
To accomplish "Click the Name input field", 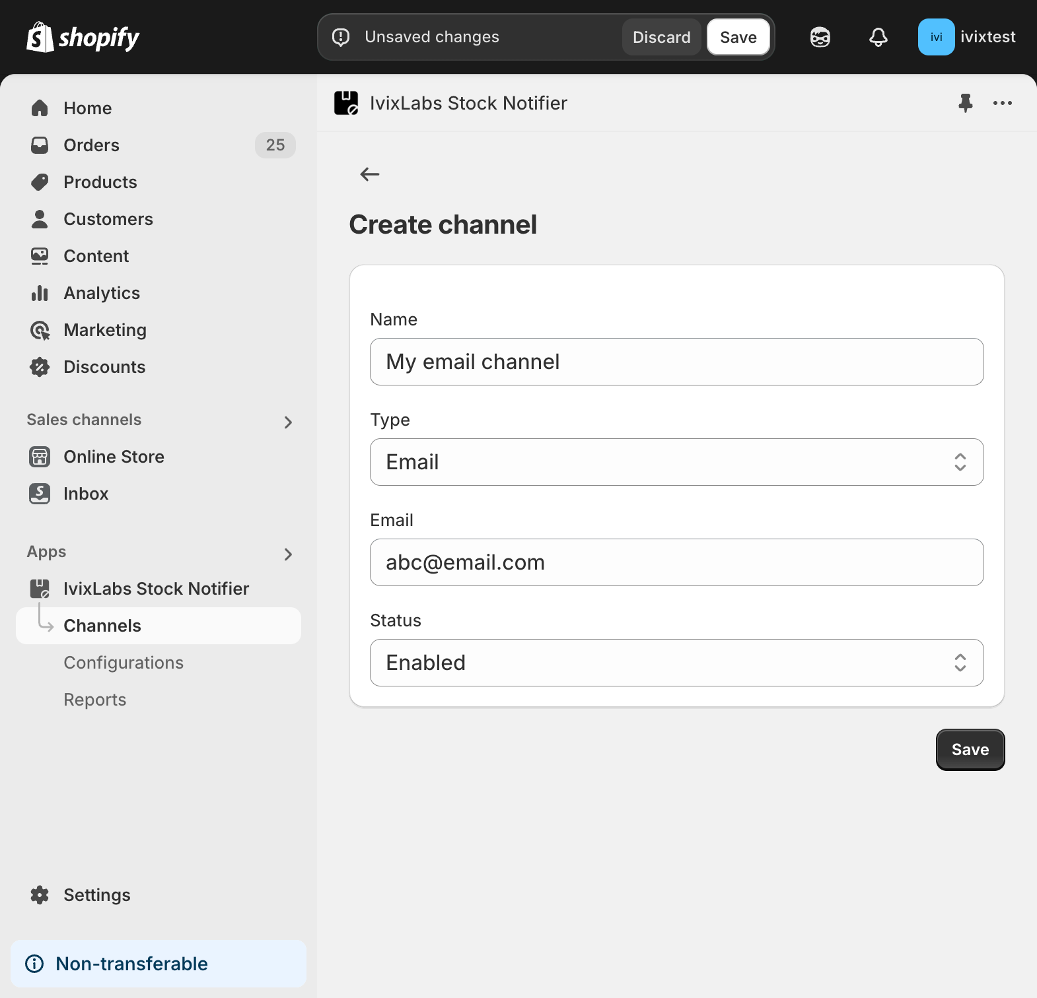I will click(677, 362).
